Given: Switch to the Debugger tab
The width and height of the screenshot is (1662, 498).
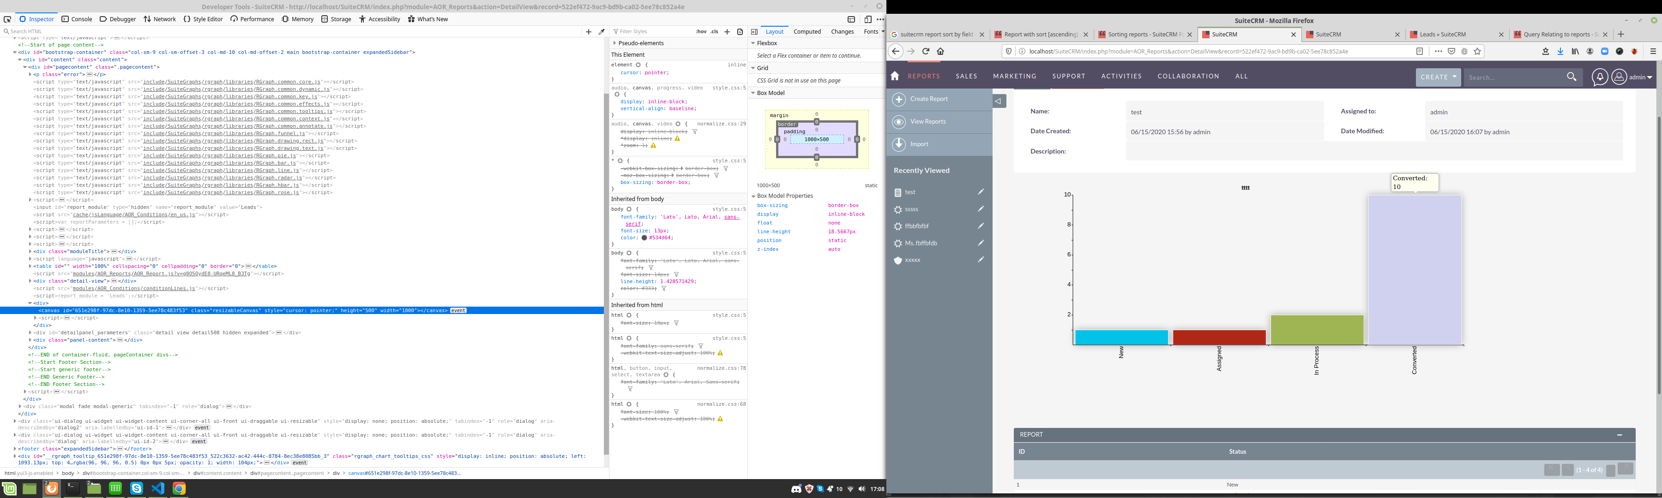Looking at the screenshot, I should point(118,19).
